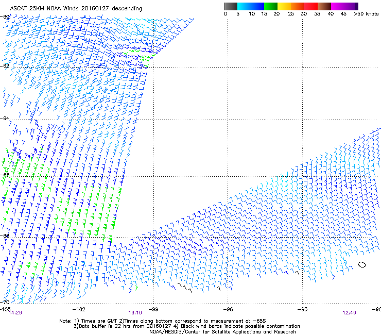Click the black oval outline near -91 longitude
Screen dimensions: 381x335
pyautogui.click(x=362, y=264)
